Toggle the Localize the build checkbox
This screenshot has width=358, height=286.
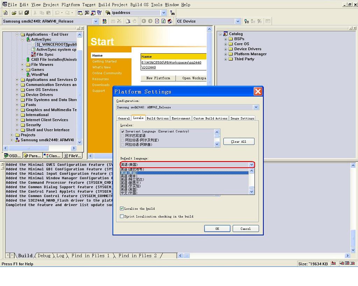click(x=122, y=209)
